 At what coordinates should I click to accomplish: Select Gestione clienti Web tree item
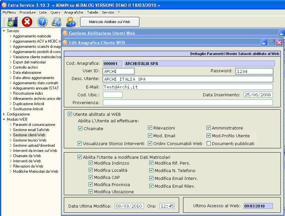[x=29, y=135]
